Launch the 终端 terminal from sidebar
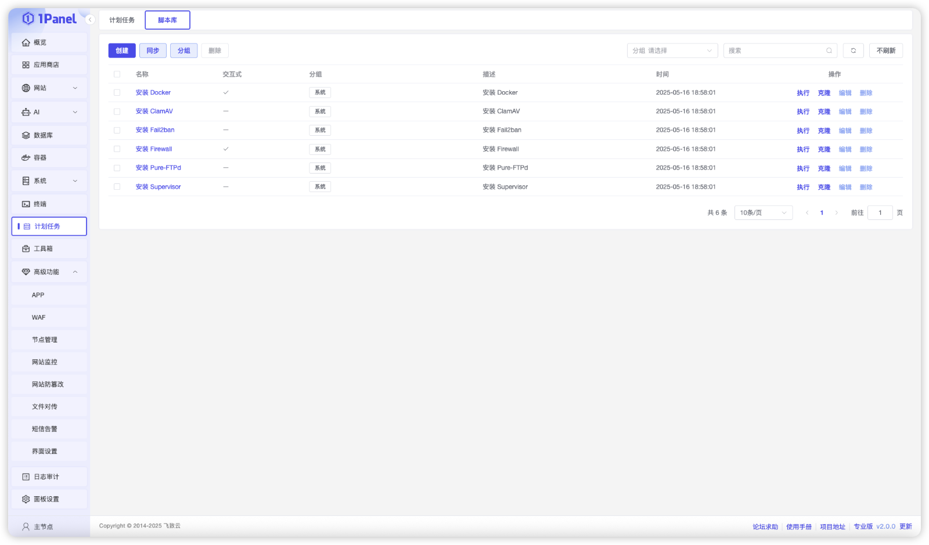Image resolution: width=929 pixels, height=545 pixels. (41, 204)
